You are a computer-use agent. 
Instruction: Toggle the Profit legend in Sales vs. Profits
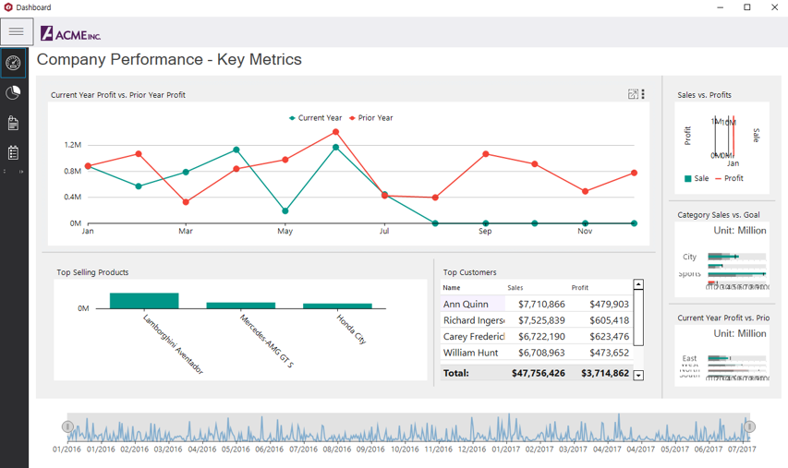coord(729,178)
